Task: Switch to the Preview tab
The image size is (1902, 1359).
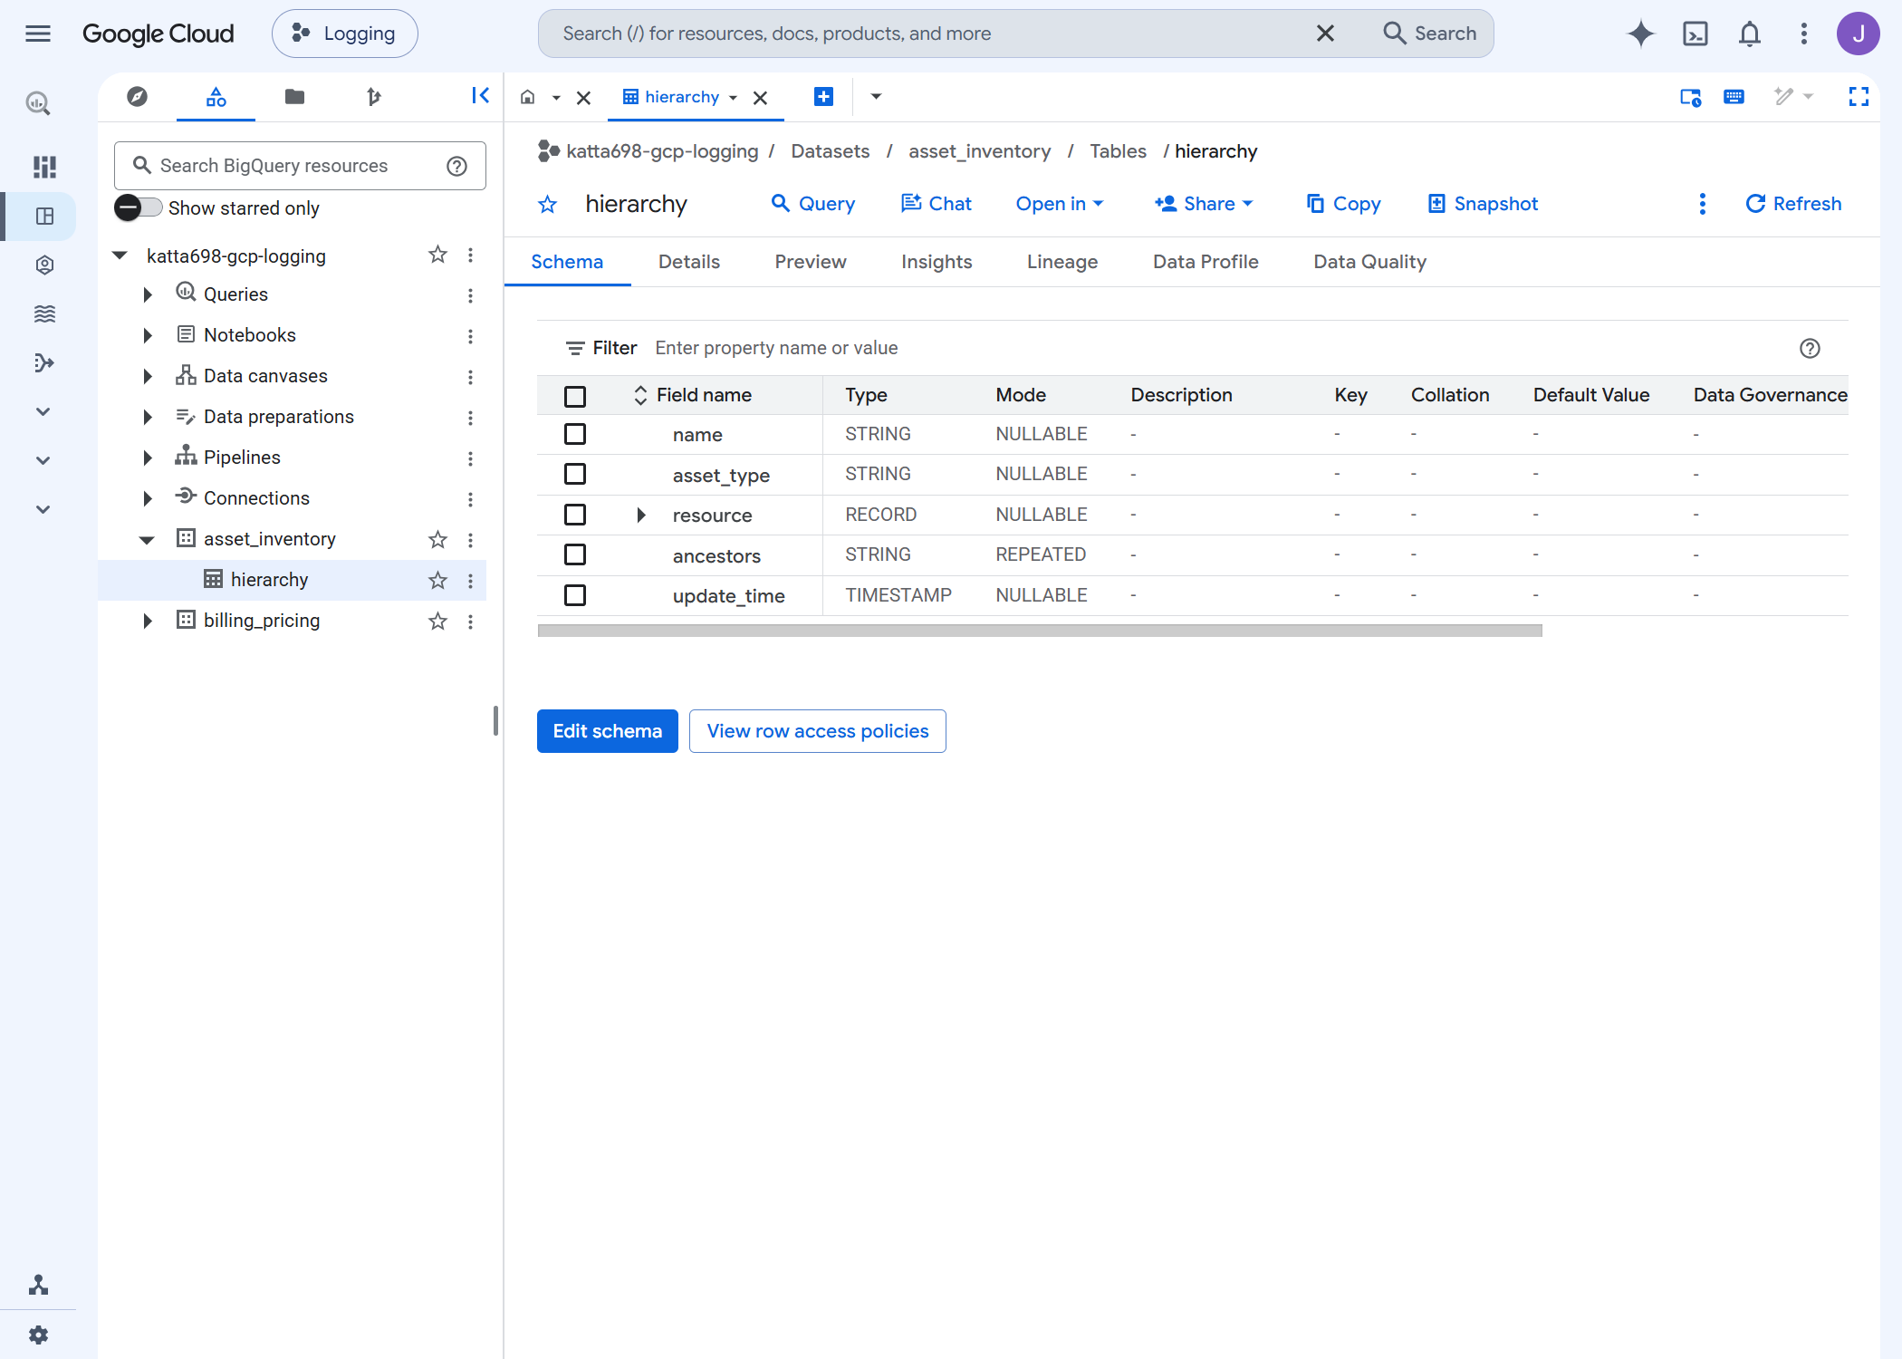Action: (x=810, y=262)
